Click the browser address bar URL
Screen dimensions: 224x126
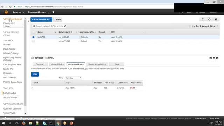tap(54, 7)
